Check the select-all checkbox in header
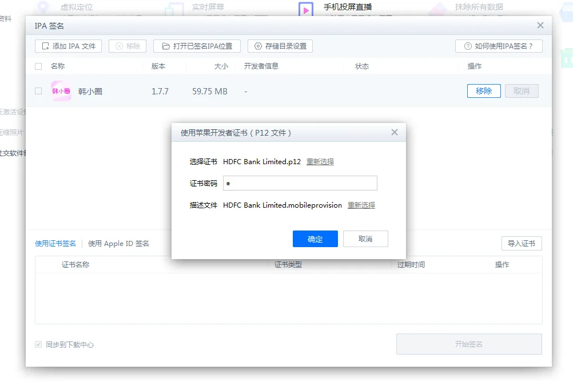This screenshot has height=389, width=573. coord(38,66)
